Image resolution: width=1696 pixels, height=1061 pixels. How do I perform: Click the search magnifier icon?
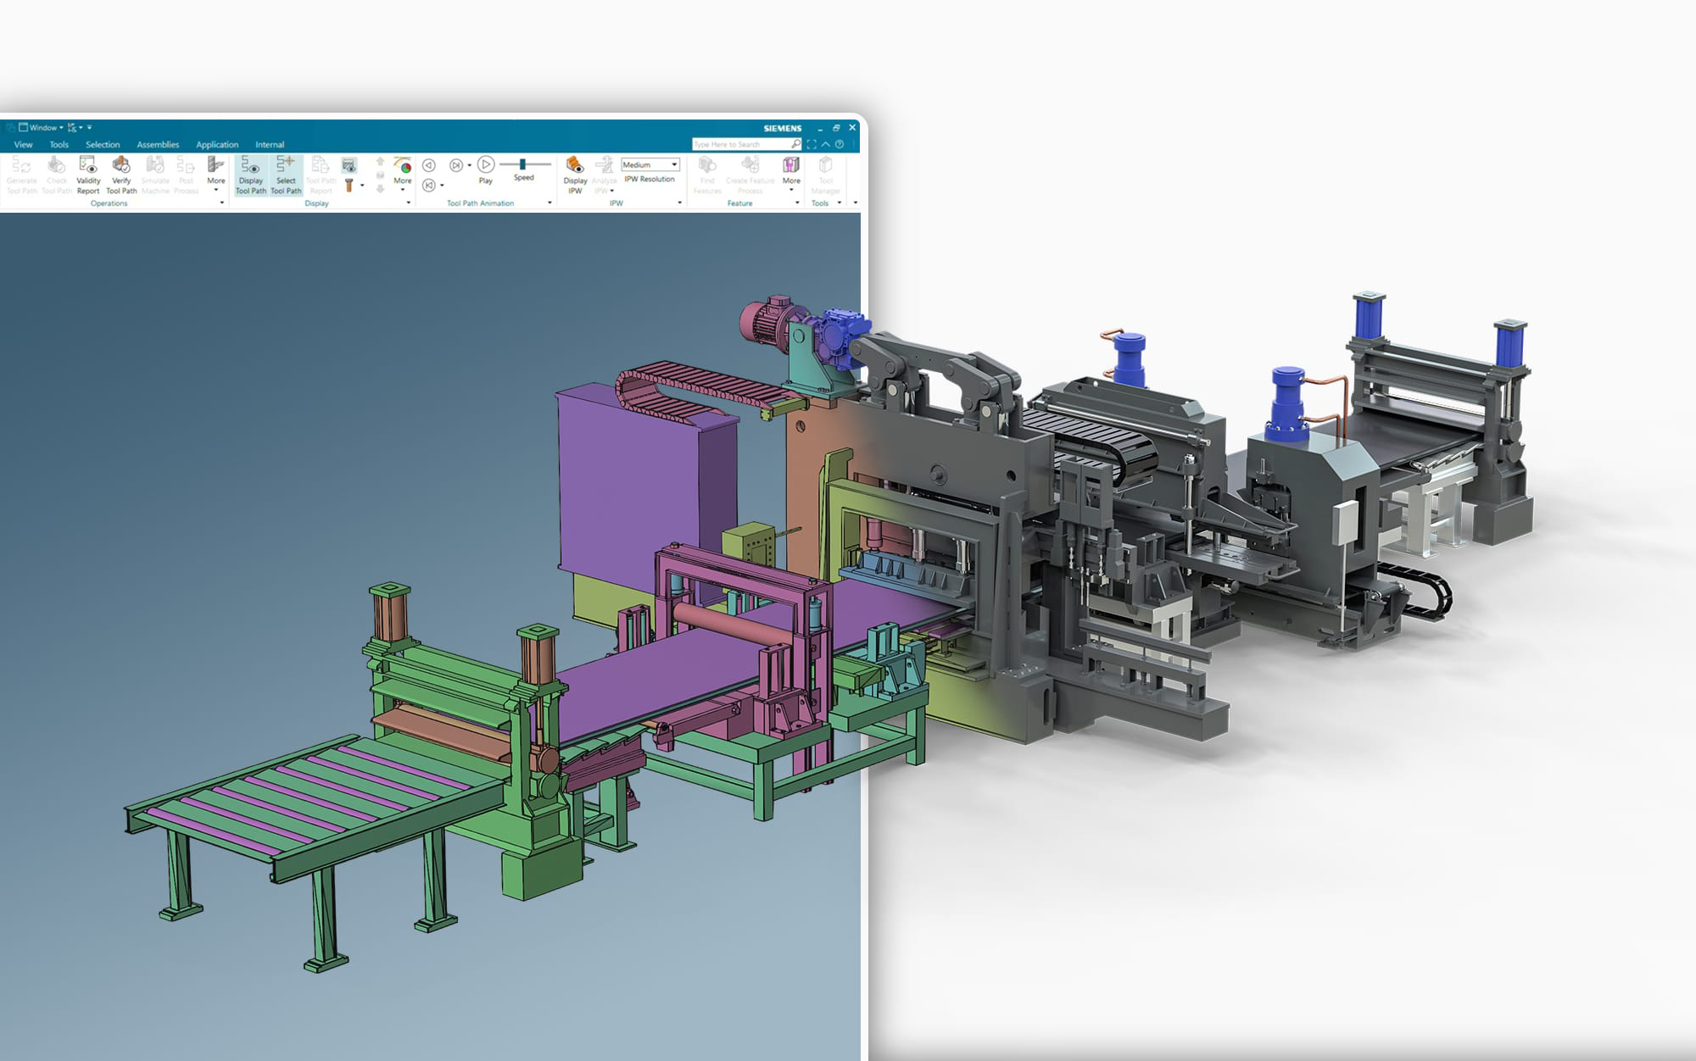(795, 144)
